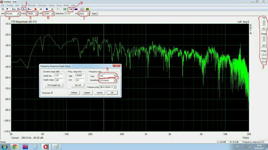Open the Gen PN pink dropdown
268x150 pixels.
point(13,14)
